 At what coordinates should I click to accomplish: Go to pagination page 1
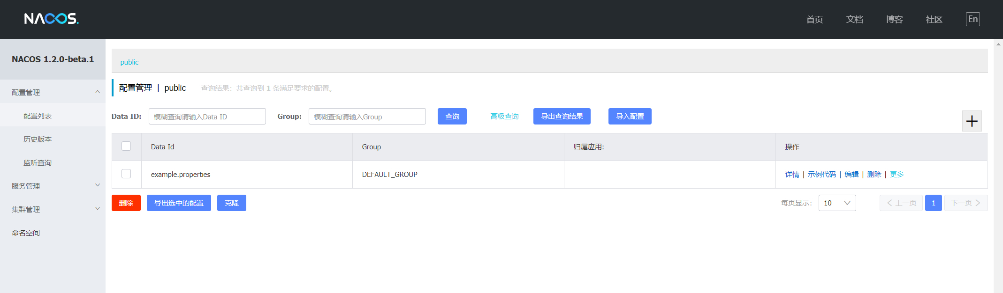934,203
